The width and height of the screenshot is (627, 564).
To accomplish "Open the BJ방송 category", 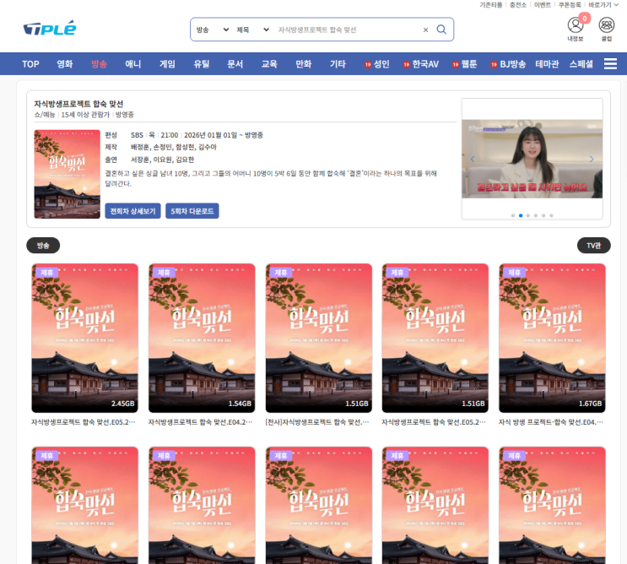I will (508, 64).
